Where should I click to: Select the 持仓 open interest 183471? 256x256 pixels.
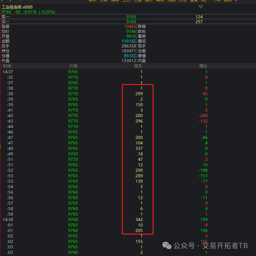tap(129, 51)
